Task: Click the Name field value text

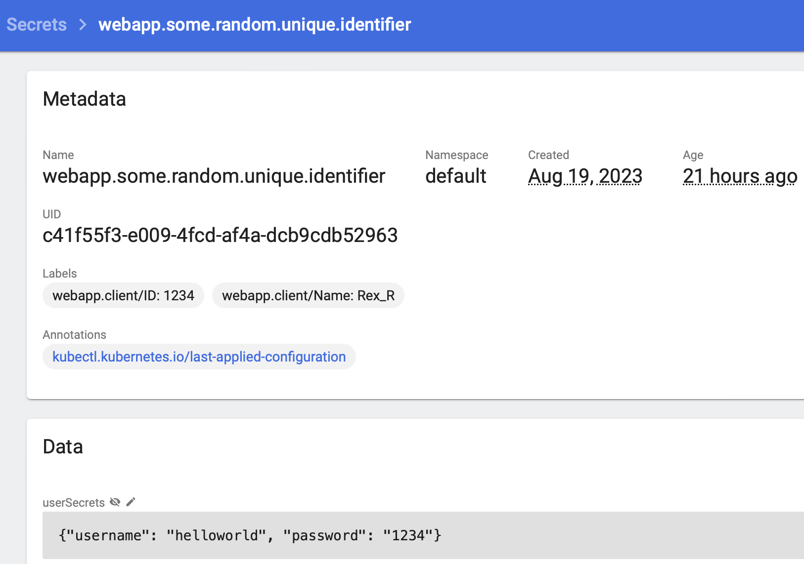Action: 214,176
